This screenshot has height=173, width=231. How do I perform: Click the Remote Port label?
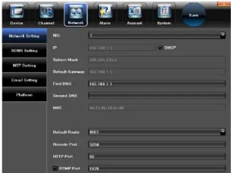click(x=65, y=144)
